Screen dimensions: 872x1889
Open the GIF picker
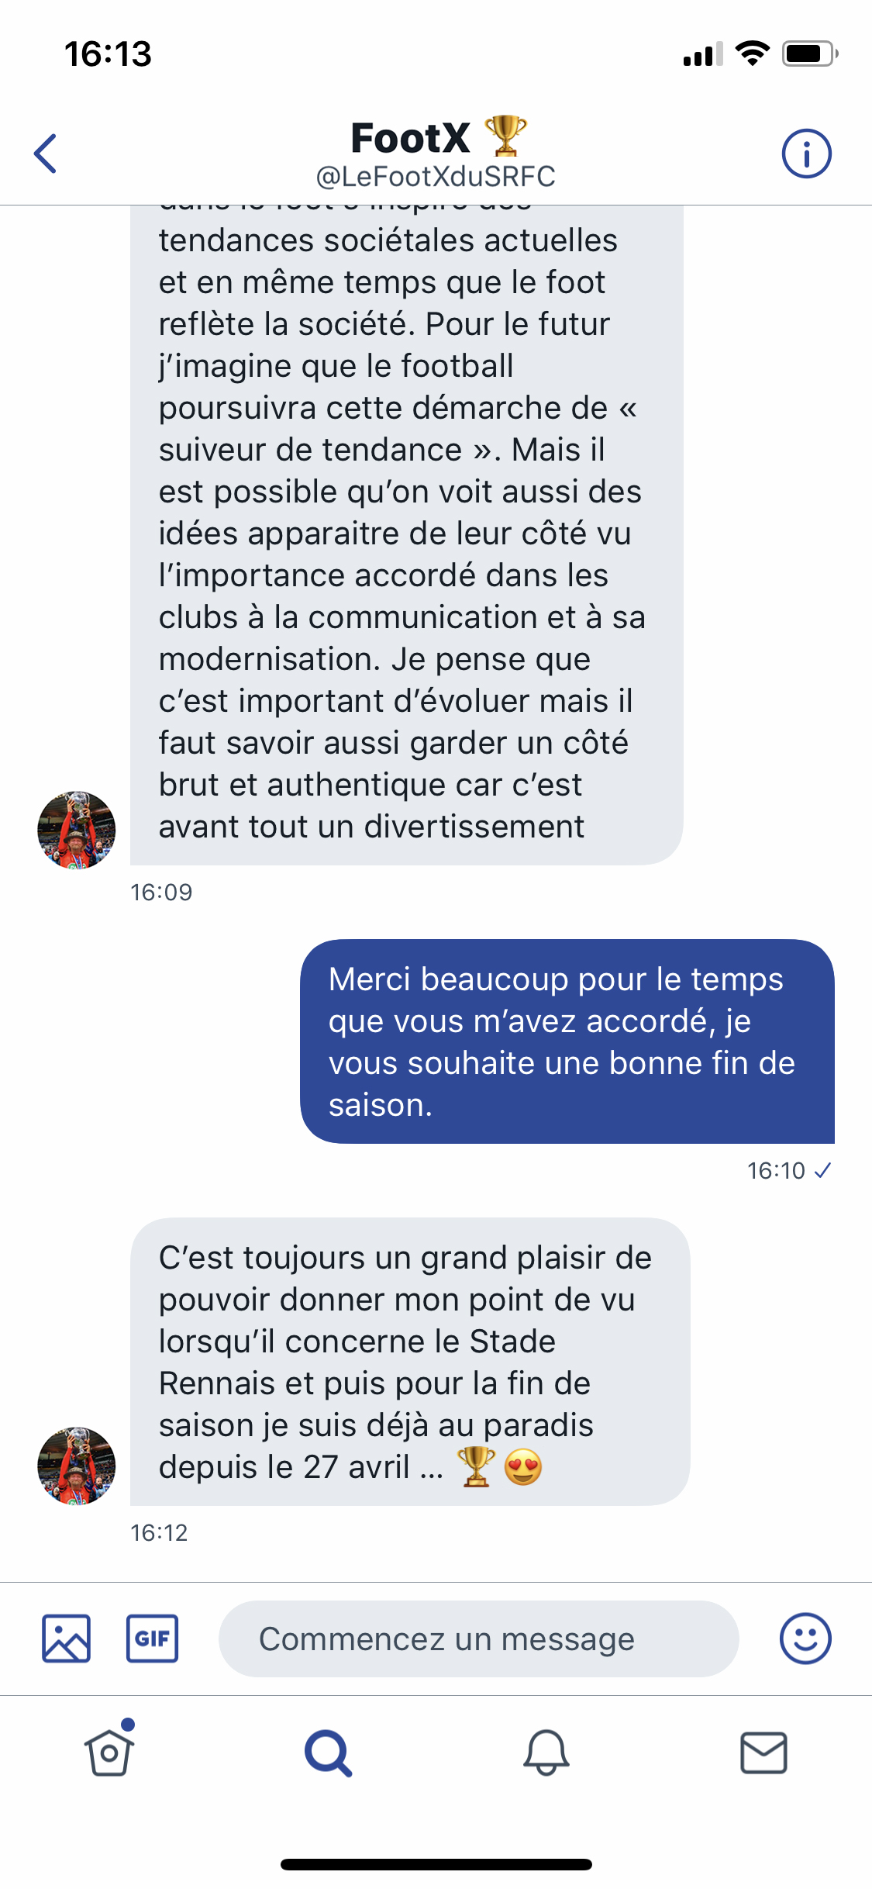pos(152,1639)
